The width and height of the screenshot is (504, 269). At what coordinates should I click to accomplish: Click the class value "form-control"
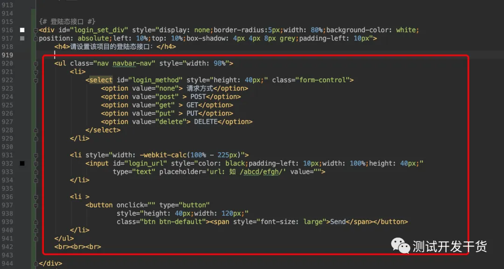[x=323, y=80]
